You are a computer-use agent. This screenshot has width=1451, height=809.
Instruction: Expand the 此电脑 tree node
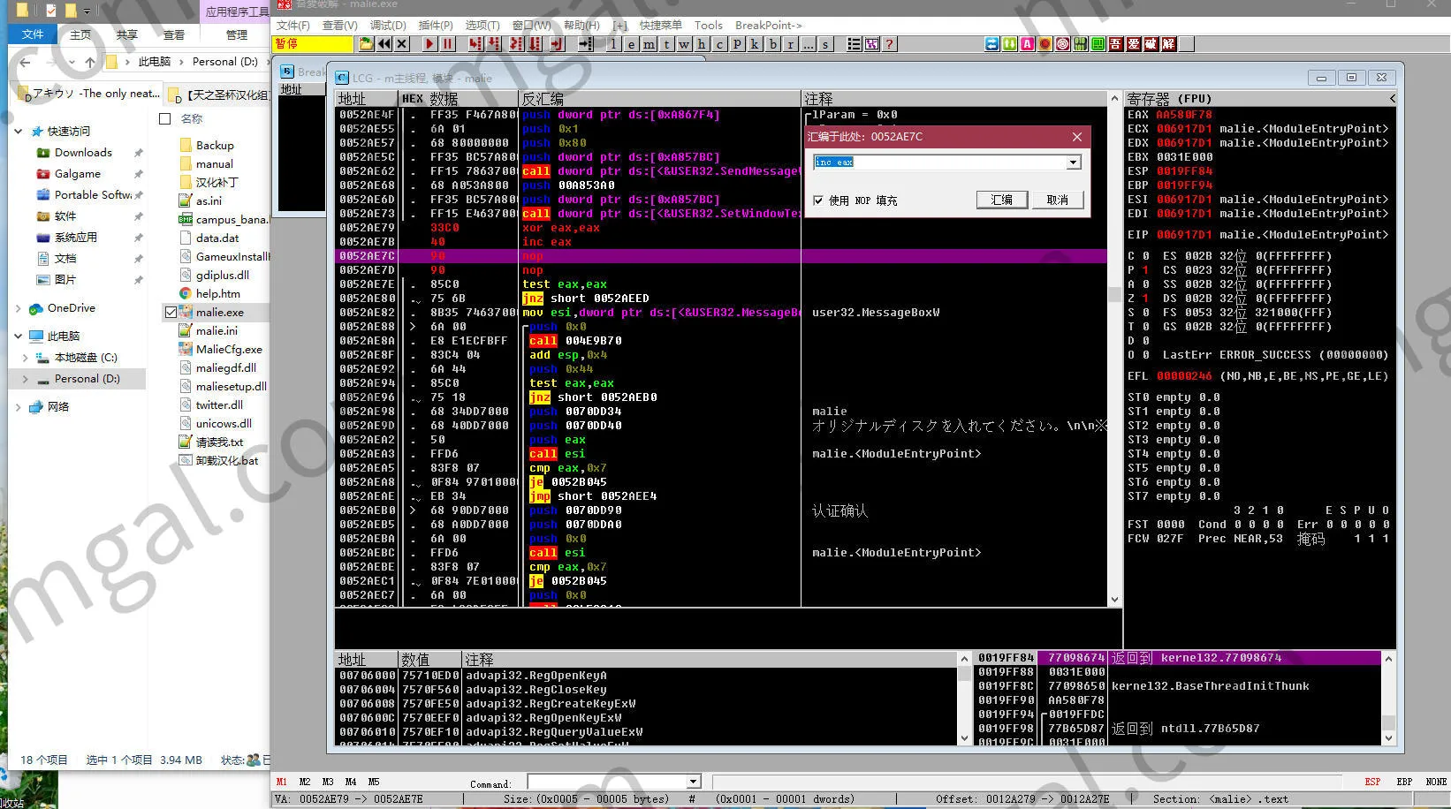pos(18,336)
